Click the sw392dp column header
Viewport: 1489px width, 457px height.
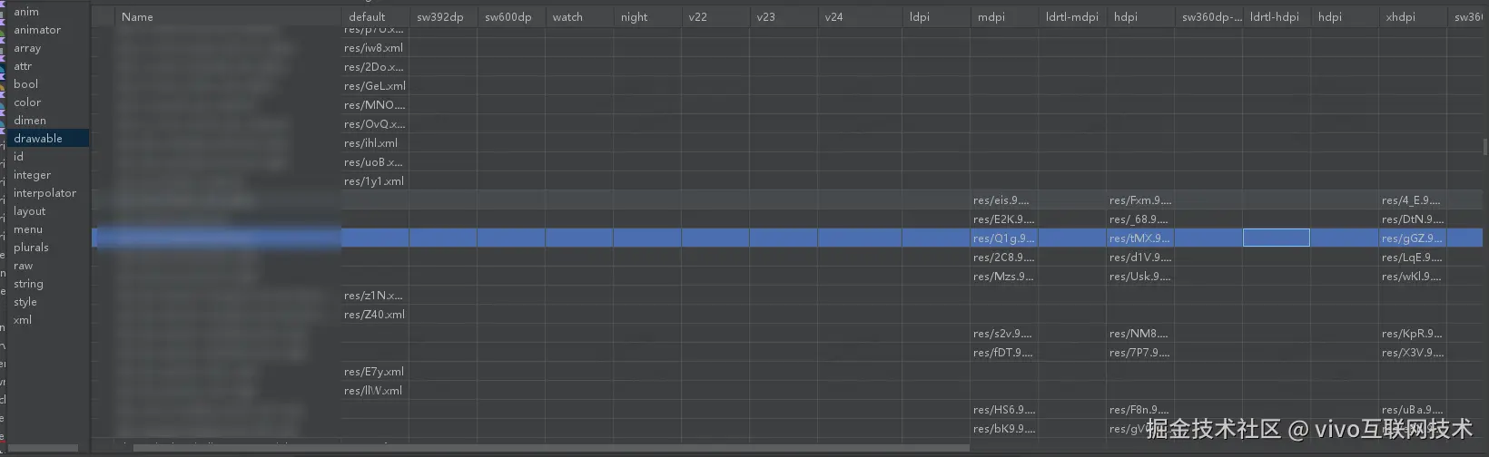443,16
